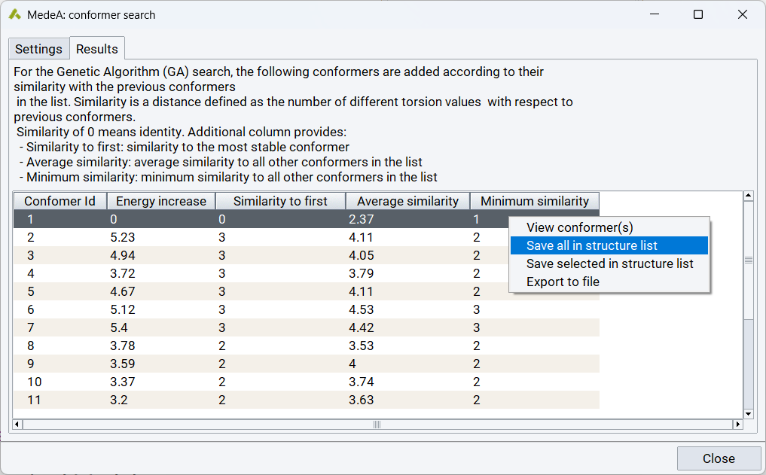This screenshot has width=766, height=475.
Task: Close the window with the X button
Action: 743,14
